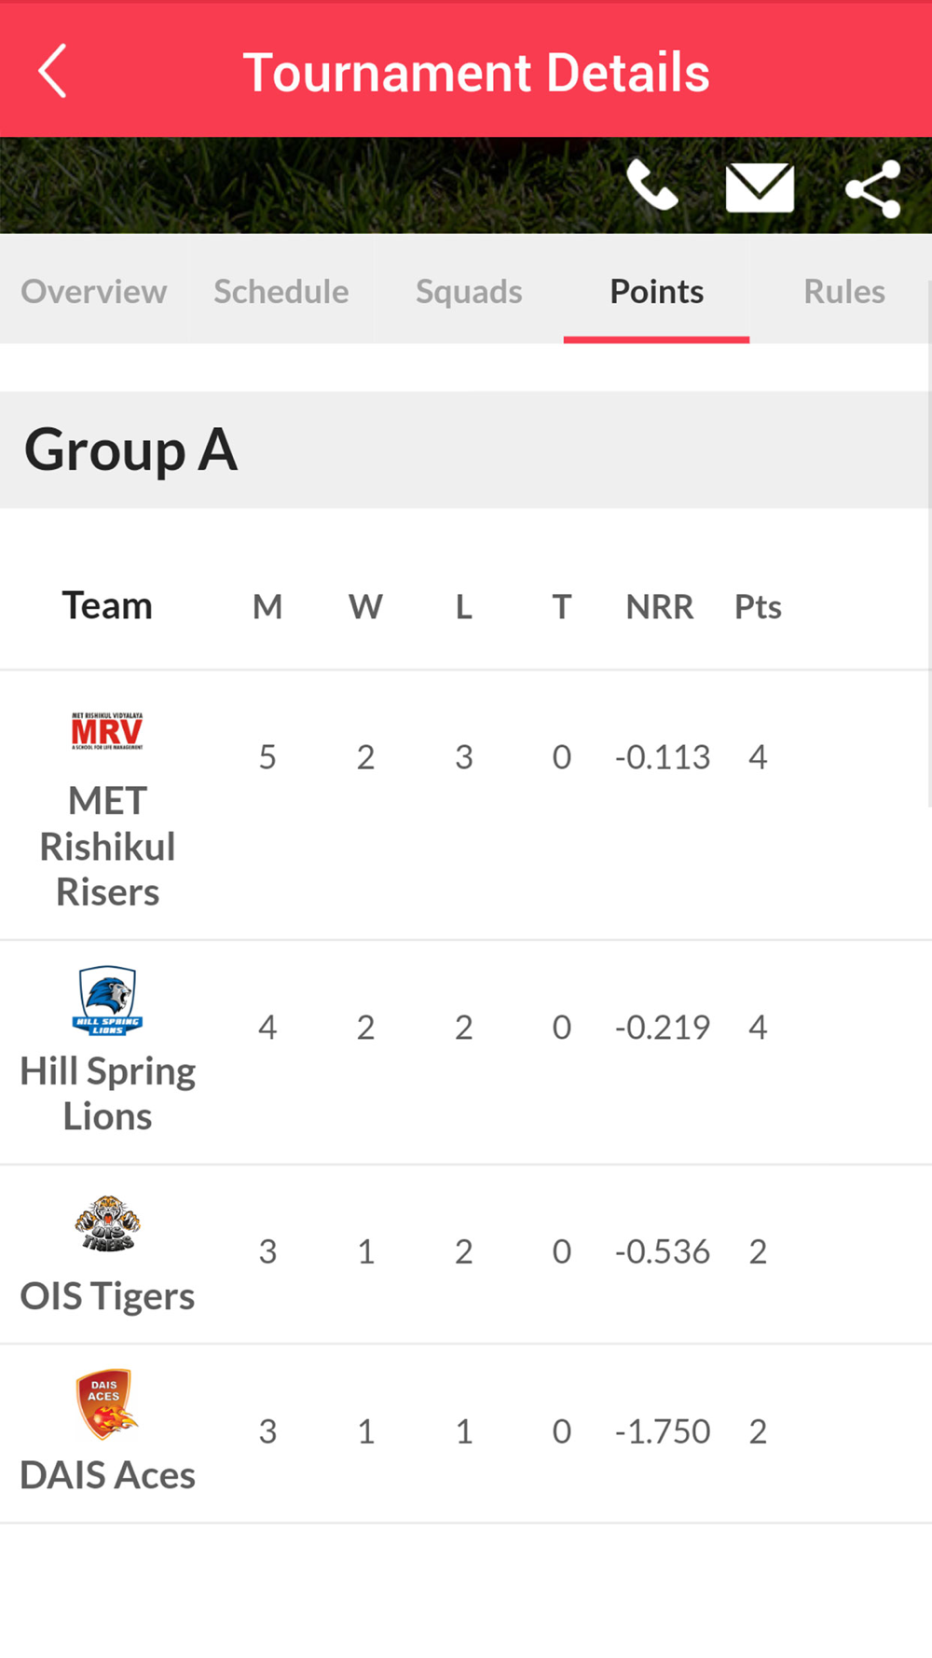932x1658 pixels.
Task: Switch to the Overview tab
Action: click(x=94, y=291)
